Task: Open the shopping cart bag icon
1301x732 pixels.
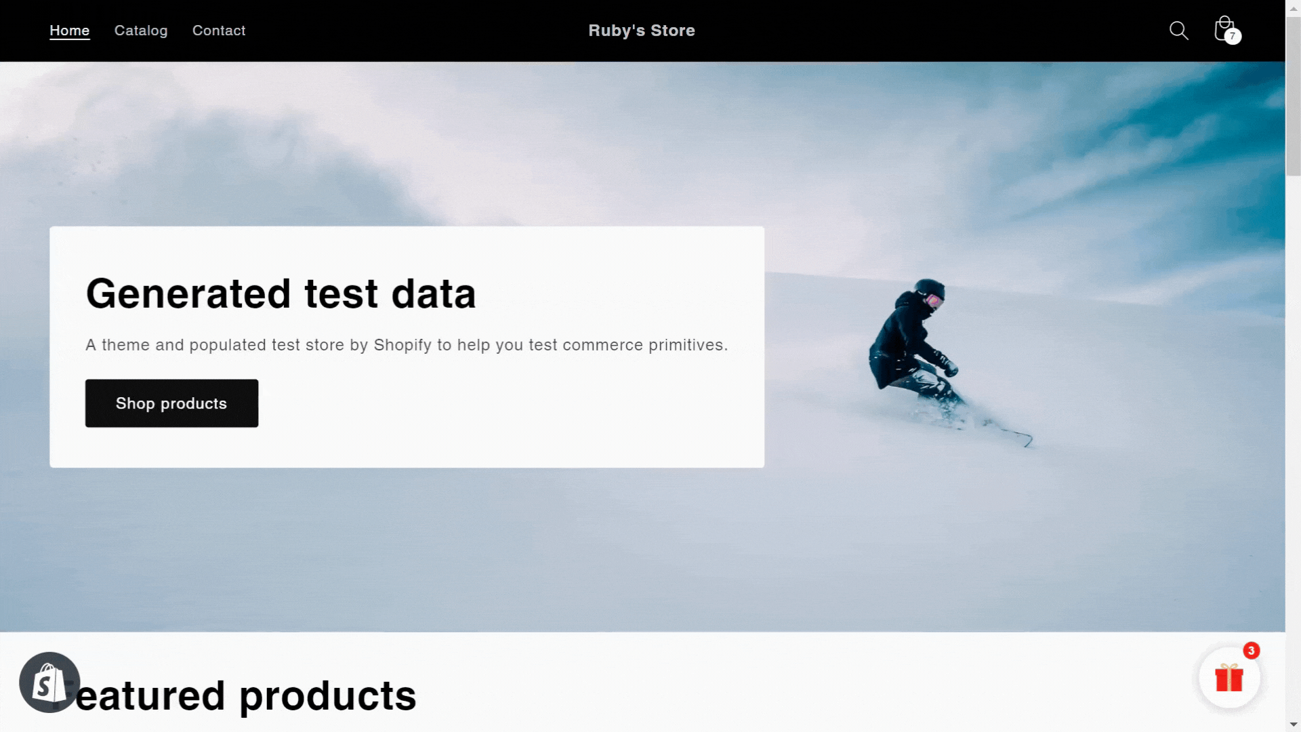Action: (1223, 28)
